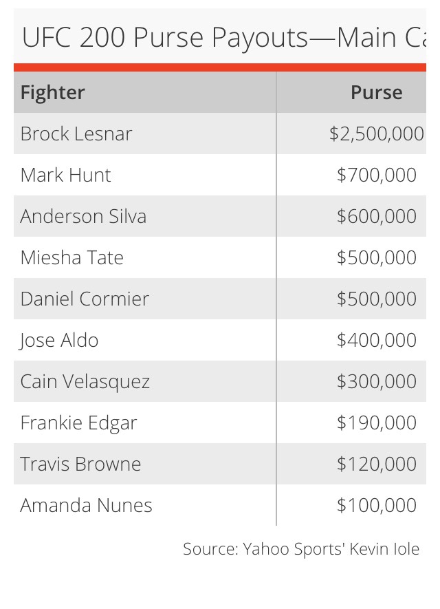Select Travis Browne in the table
This screenshot has height=609, width=440.
click(x=80, y=464)
